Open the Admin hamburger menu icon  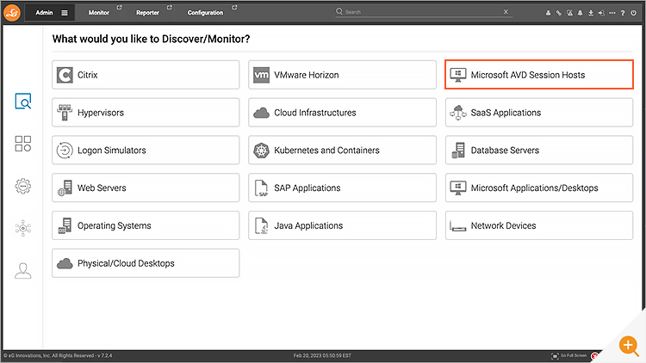[65, 13]
